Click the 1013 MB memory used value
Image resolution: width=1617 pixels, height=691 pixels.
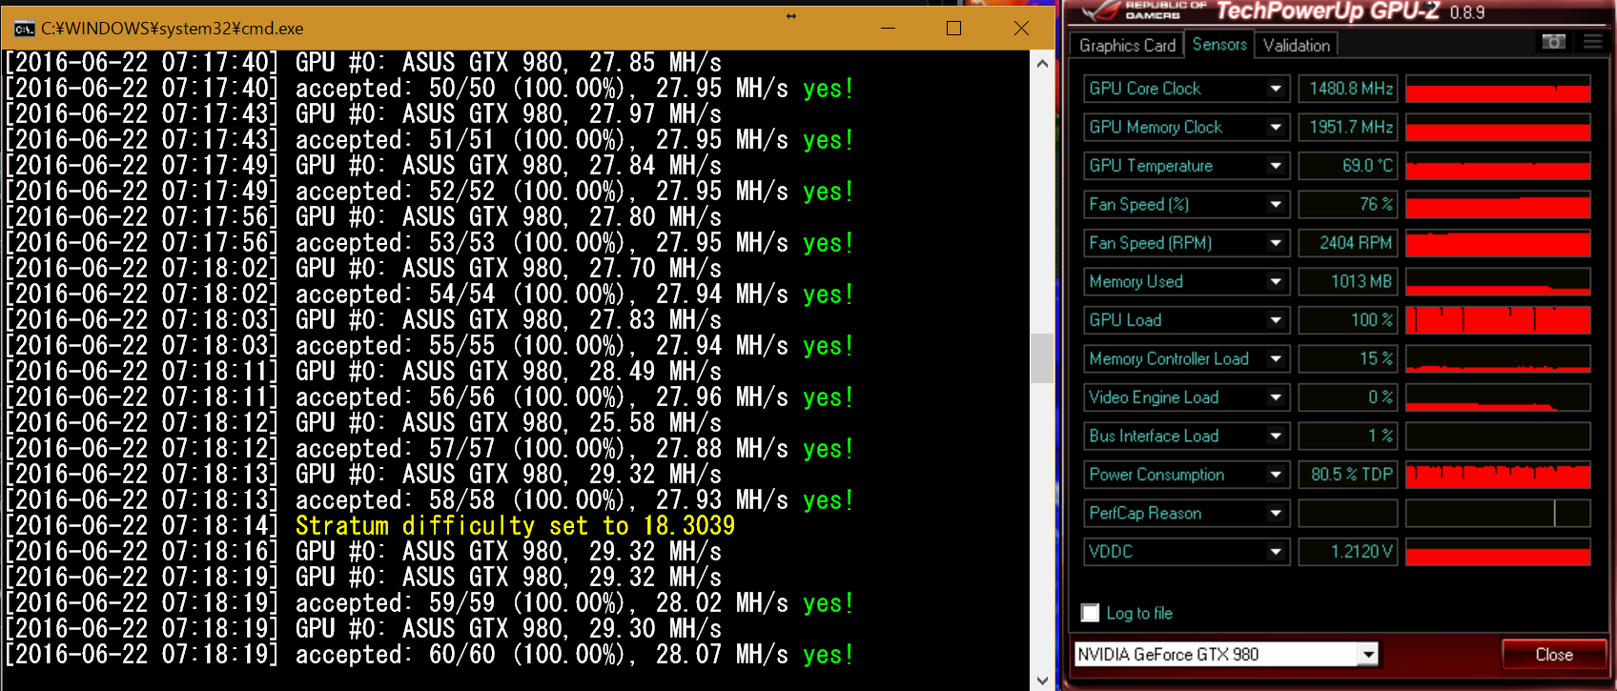[1348, 281]
